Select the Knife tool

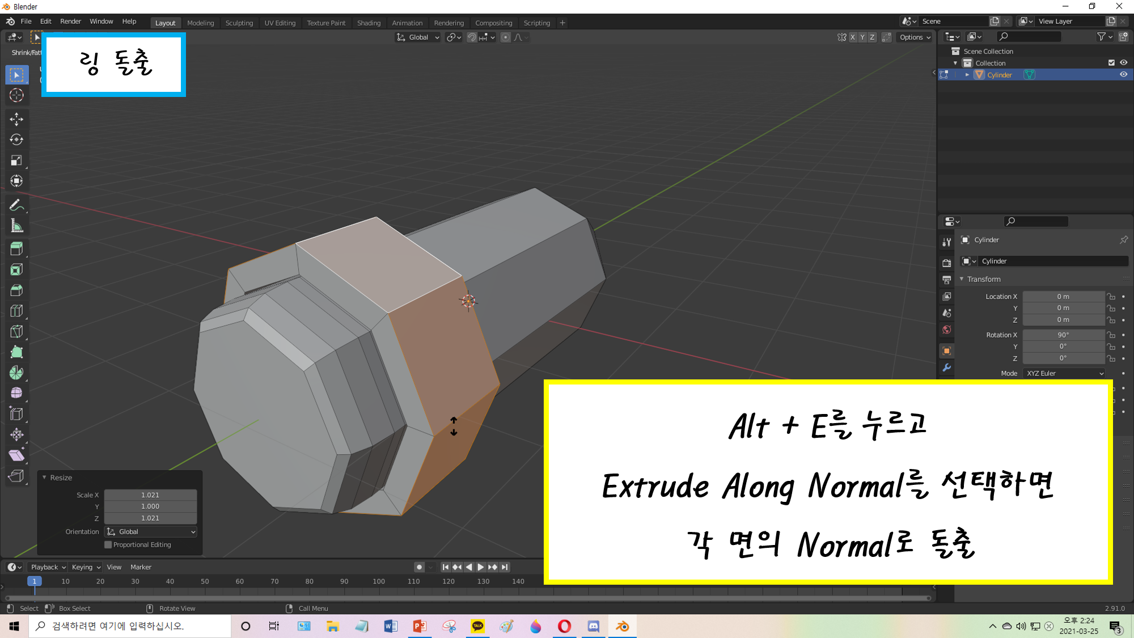point(16,331)
